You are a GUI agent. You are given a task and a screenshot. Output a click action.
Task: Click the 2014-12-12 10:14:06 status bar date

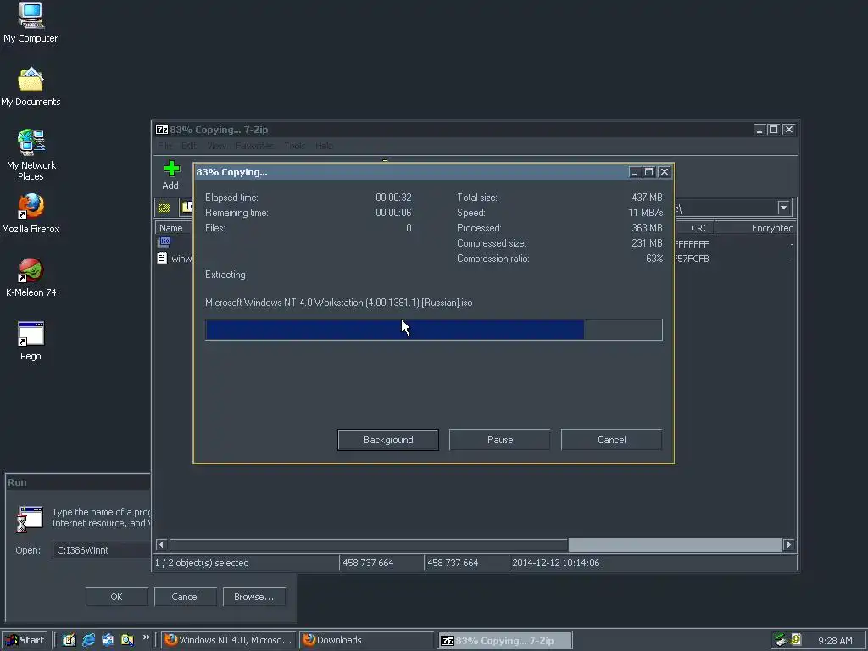(x=555, y=563)
